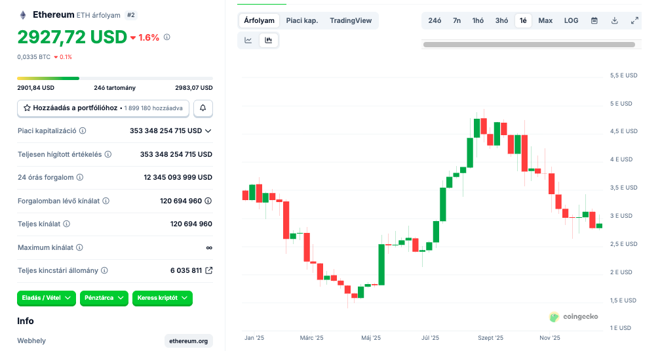
Task: Click the last green candlestick on chart
Action: (600, 226)
